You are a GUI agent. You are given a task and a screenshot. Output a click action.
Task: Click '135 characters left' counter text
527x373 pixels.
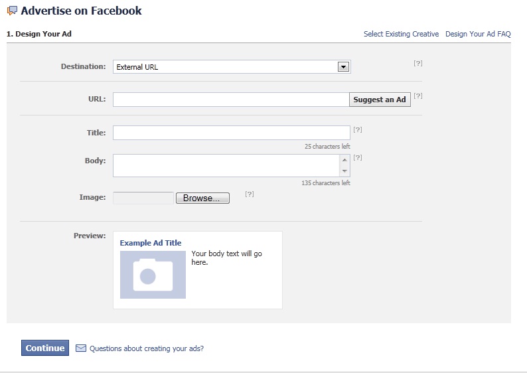click(x=326, y=183)
